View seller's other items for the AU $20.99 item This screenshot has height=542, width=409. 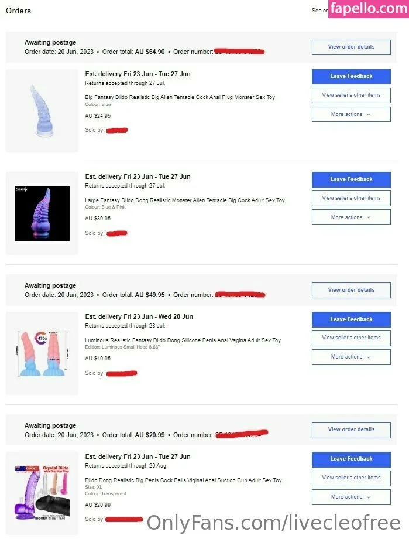tap(351, 478)
